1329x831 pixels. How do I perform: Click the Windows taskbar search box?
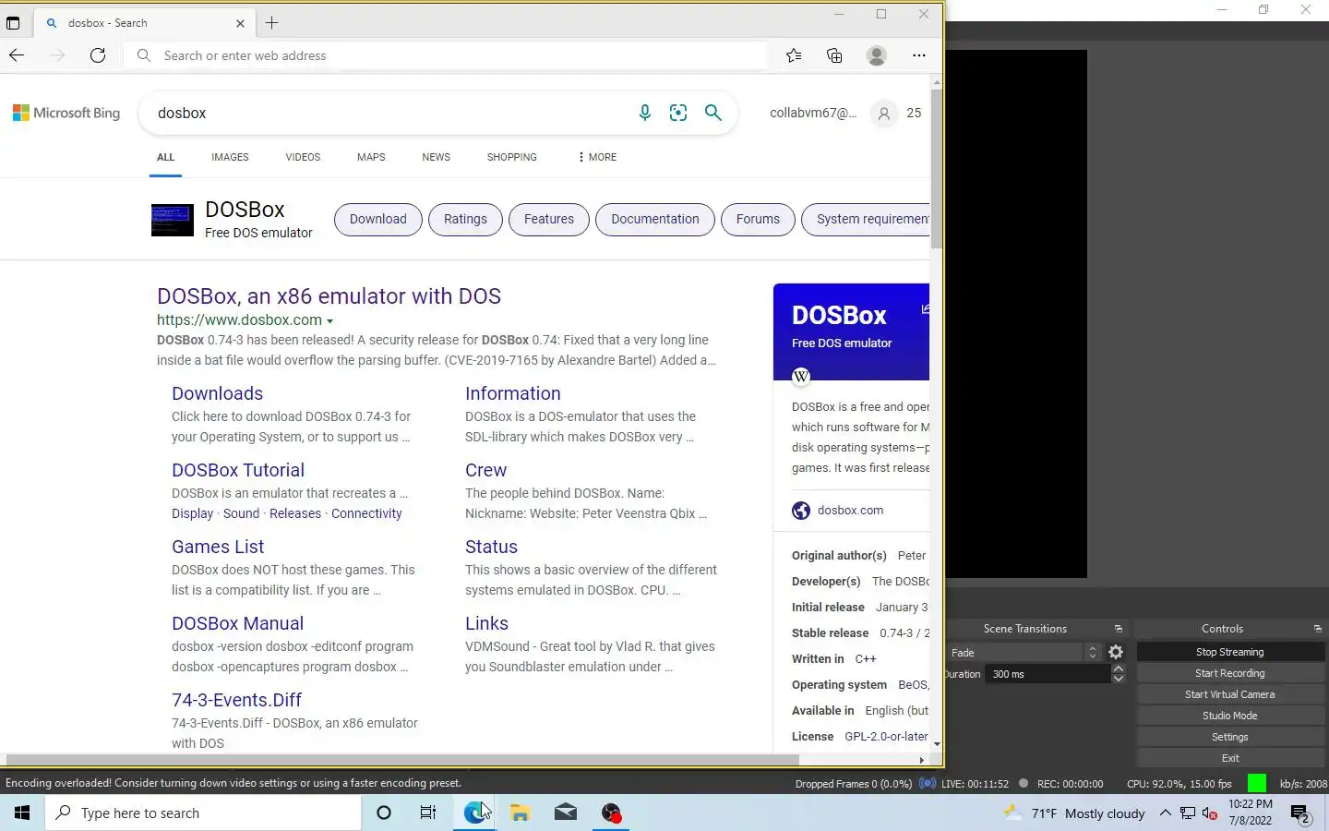[203, 813]
